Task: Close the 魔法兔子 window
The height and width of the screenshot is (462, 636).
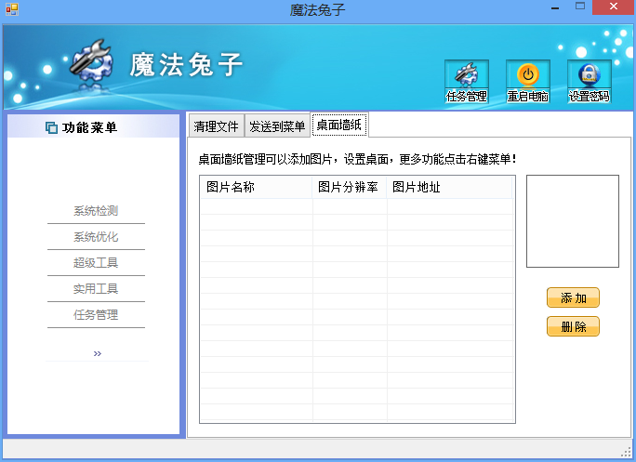Action: (614, 7)
